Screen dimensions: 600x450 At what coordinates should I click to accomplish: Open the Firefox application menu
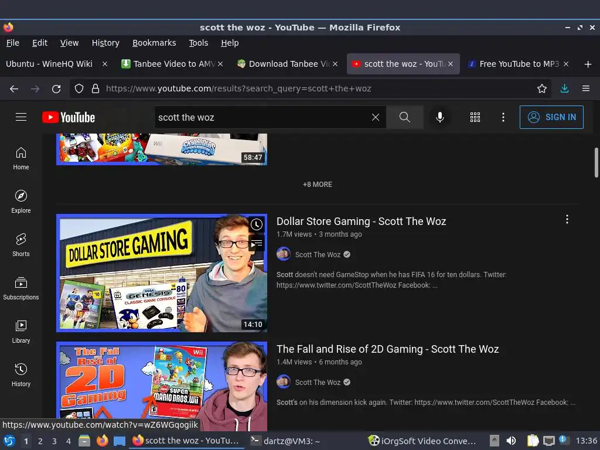click(x=586, y=89)
